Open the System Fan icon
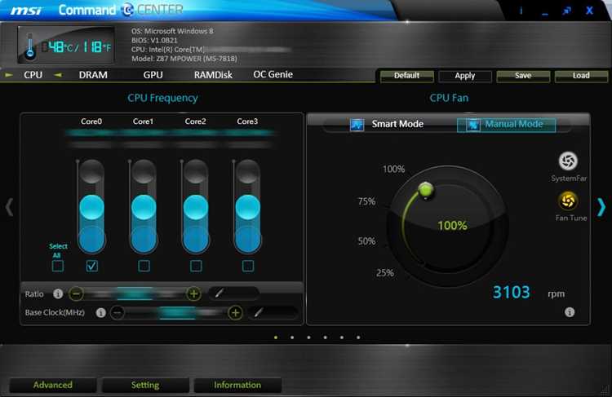Image resolution: width=612 pixels, height=397 pixels. [568, 161]
